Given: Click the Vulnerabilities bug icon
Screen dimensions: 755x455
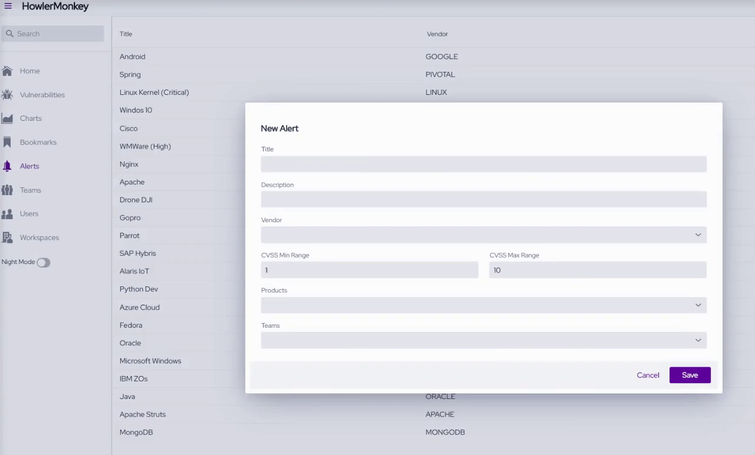Looking at the screenshot, I should tap(7, 94).
